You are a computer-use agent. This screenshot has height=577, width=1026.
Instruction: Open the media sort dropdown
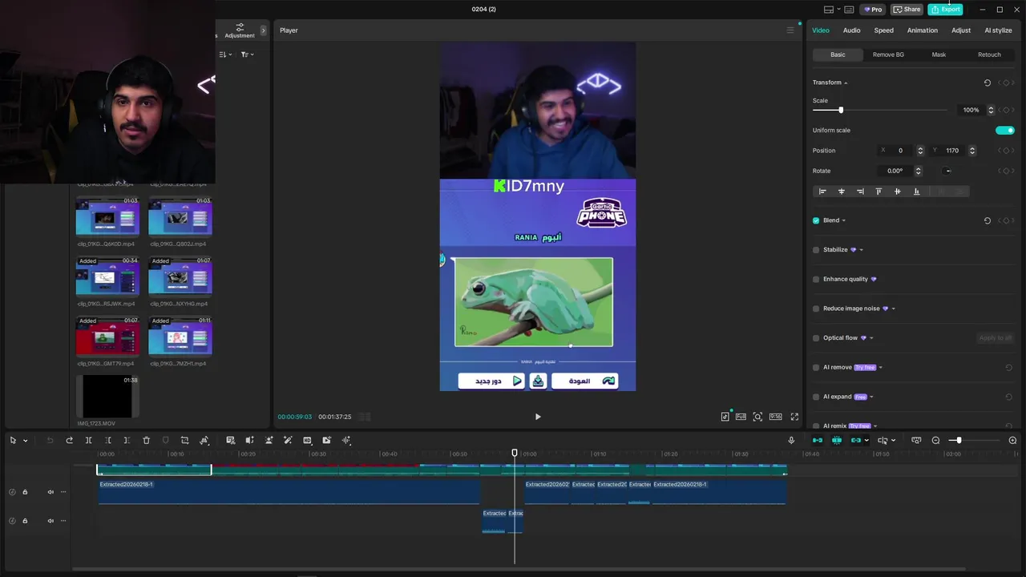click(225, 54)
